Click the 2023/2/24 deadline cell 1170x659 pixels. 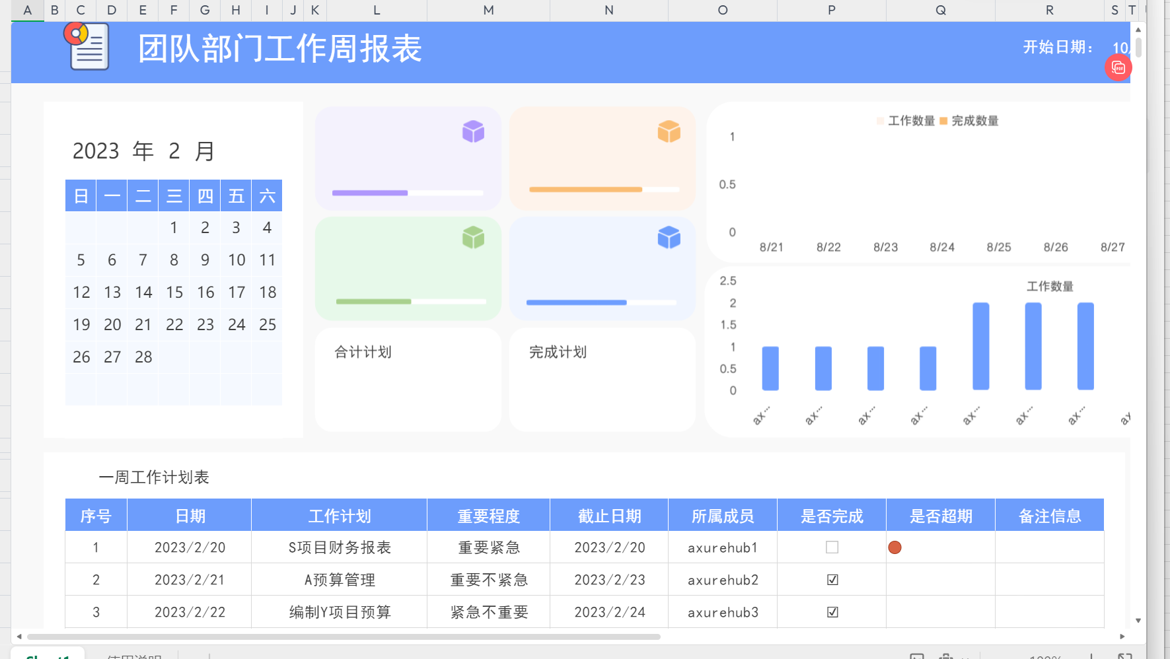(x=609, y=612)
